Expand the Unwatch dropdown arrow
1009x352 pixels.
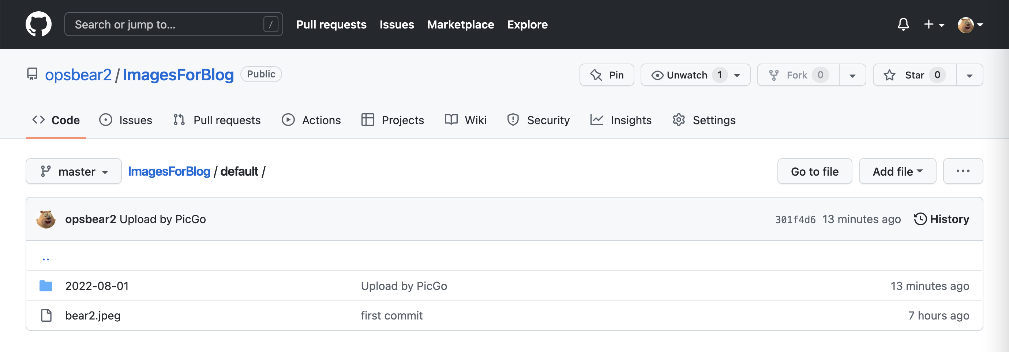point(737,75)
